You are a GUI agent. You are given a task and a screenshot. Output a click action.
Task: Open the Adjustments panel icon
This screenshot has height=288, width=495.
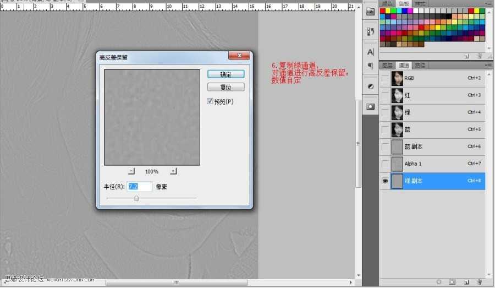click(370, 86)
